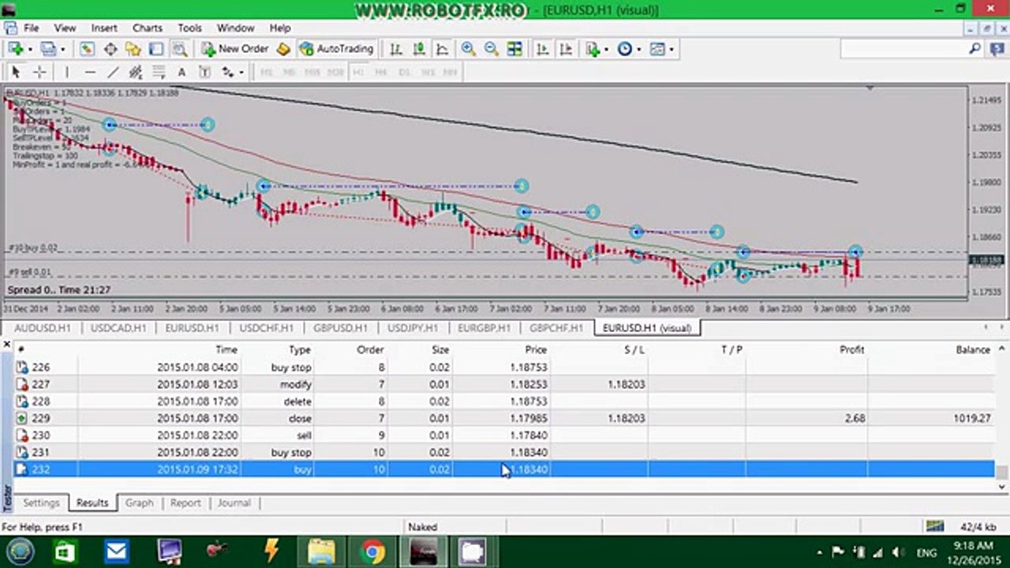Open the MetaEditor icon in toolbar

tap(283, 49)
